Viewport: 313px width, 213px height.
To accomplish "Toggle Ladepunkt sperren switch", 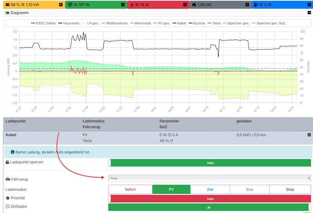I will (x=209, y=163).
